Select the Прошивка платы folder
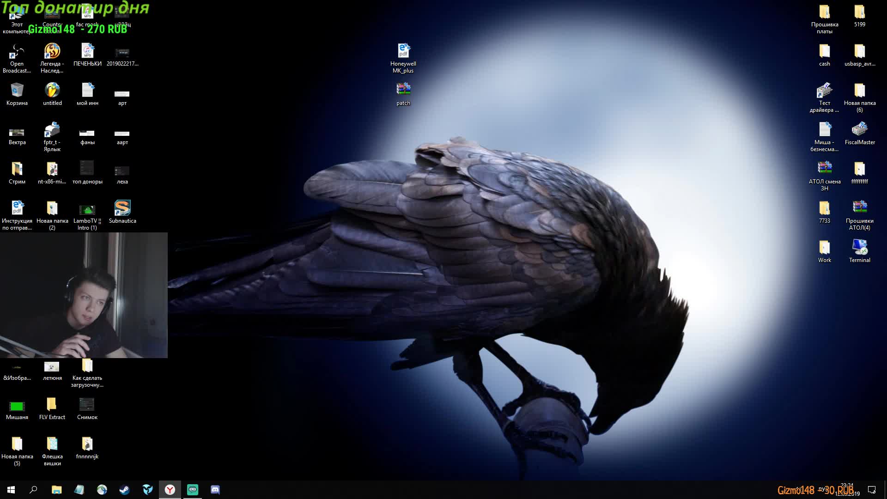Viewport: 887px width, 499px height. (824, 12)
